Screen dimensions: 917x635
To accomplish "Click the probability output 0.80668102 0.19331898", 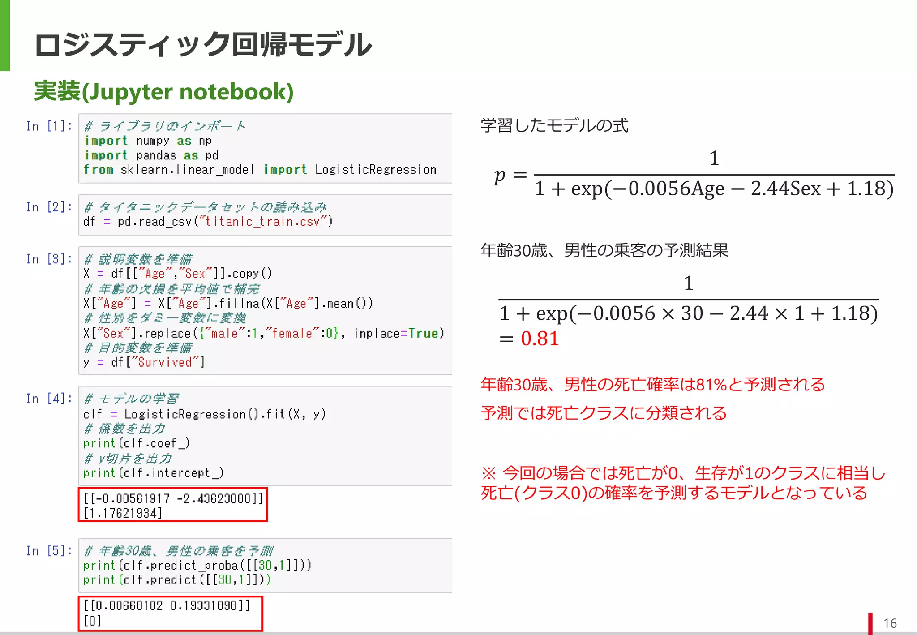I will 167,605.
